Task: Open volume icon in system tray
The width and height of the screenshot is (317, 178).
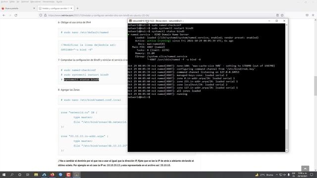Action: (285, 175)
